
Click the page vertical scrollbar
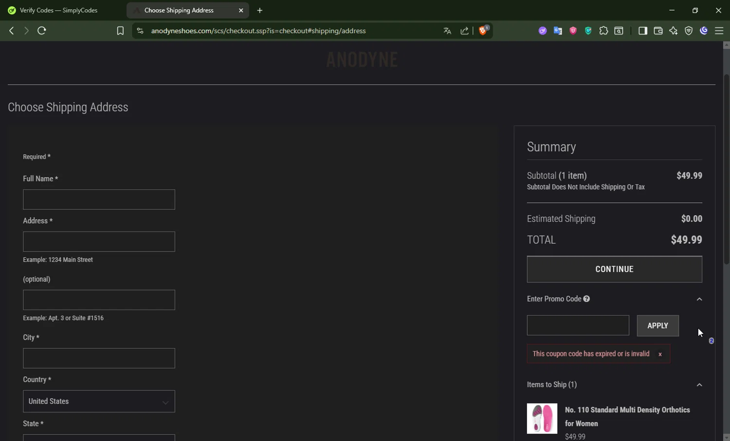(726, 169)
